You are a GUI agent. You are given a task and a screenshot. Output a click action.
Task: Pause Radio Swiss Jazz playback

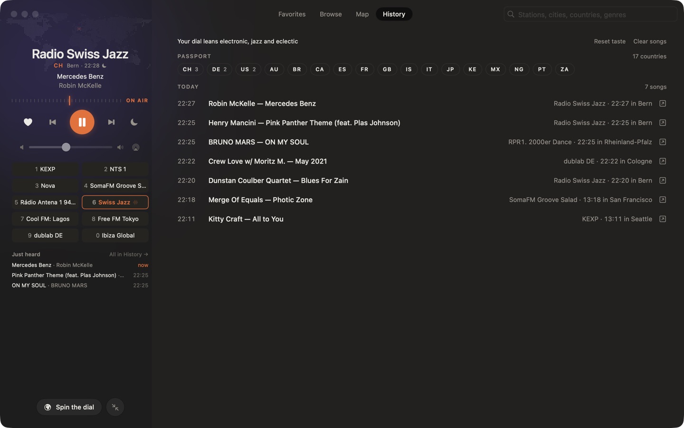(82, 122)
